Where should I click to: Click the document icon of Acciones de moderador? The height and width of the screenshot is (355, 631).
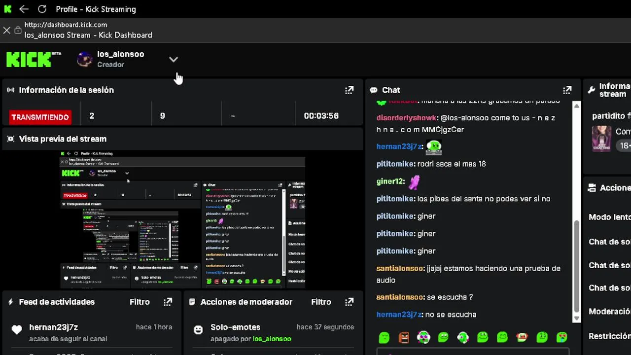192,302
